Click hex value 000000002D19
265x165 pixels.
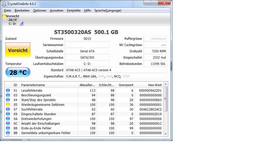tap(150, 114)
